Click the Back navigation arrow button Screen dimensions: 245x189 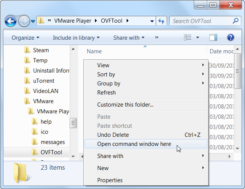(11, 21)
